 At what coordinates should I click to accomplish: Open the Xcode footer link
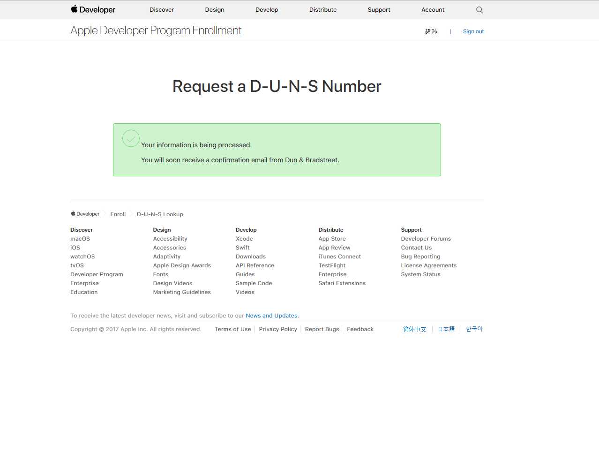coord(244,239)
